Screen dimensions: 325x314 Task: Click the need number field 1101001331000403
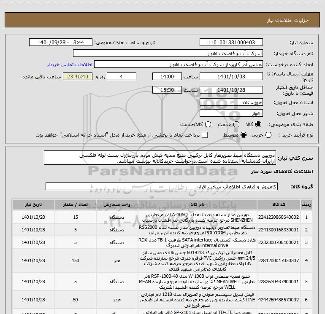tap(231, 43)
